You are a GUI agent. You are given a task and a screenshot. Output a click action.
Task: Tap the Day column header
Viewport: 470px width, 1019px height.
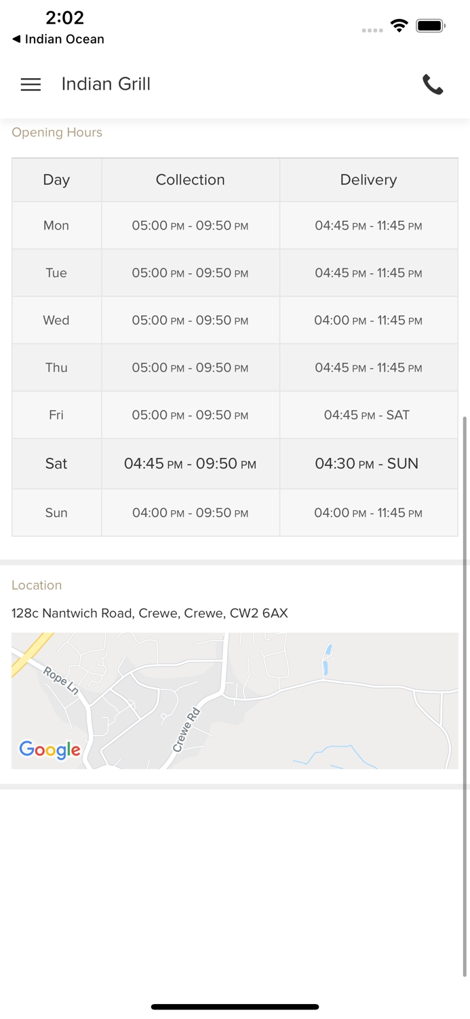point(56,180)
